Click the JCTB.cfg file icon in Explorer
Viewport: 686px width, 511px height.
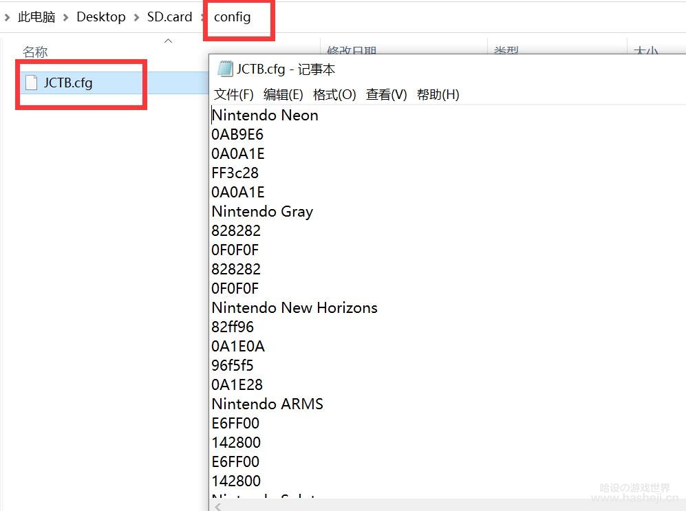[31, 83]
